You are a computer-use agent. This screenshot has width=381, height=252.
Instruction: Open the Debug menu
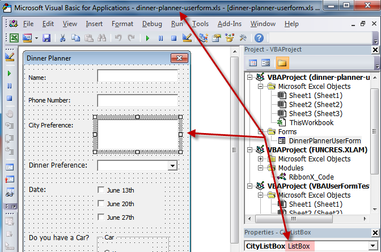(152, 24)
